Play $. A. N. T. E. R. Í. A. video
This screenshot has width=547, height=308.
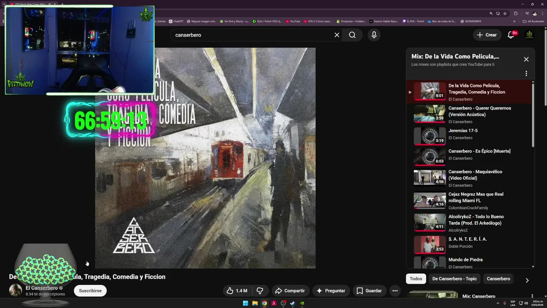pos(469,245)
